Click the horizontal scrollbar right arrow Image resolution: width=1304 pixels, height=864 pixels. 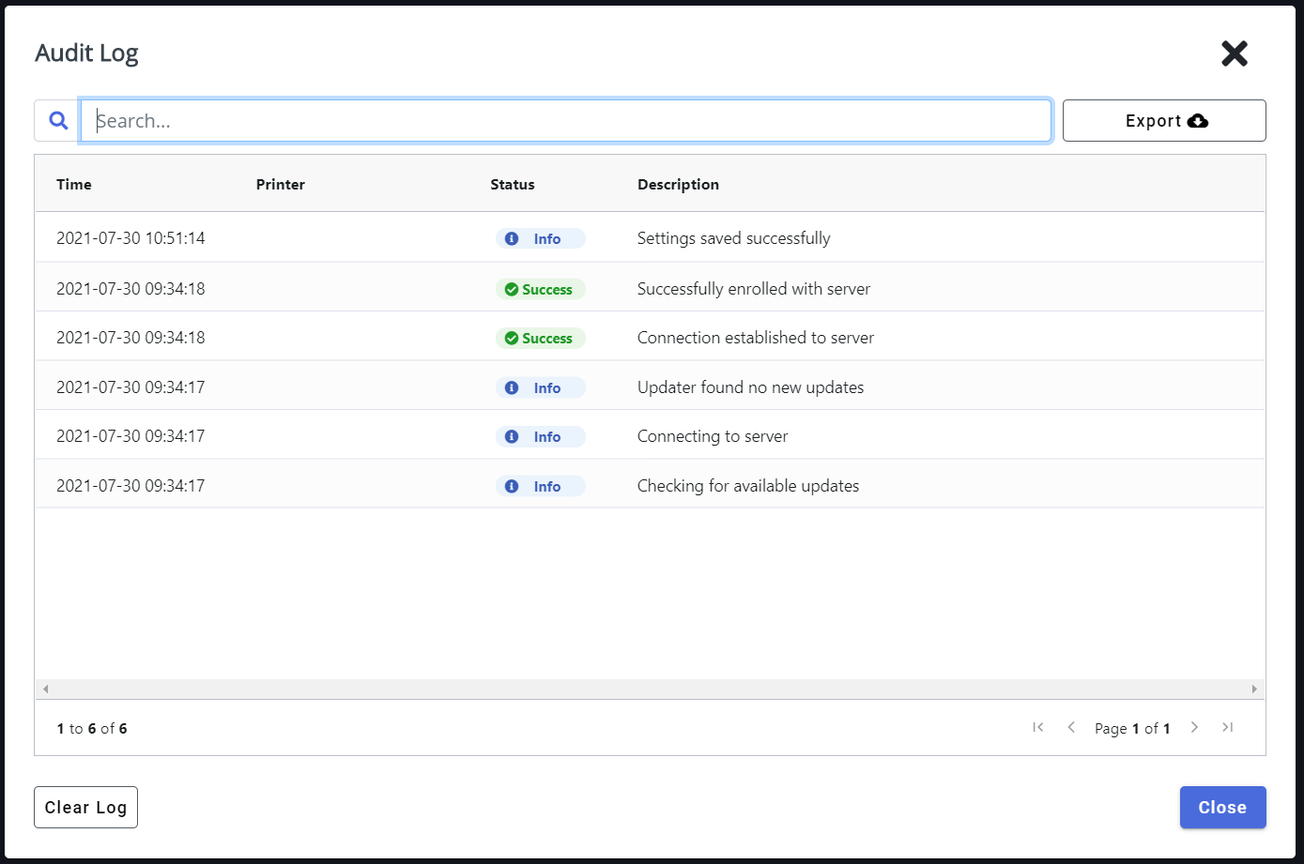1254,690
